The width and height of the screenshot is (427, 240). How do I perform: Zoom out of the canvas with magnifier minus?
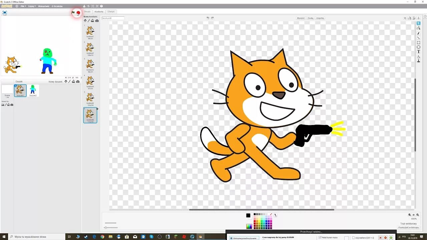point(410,215)
